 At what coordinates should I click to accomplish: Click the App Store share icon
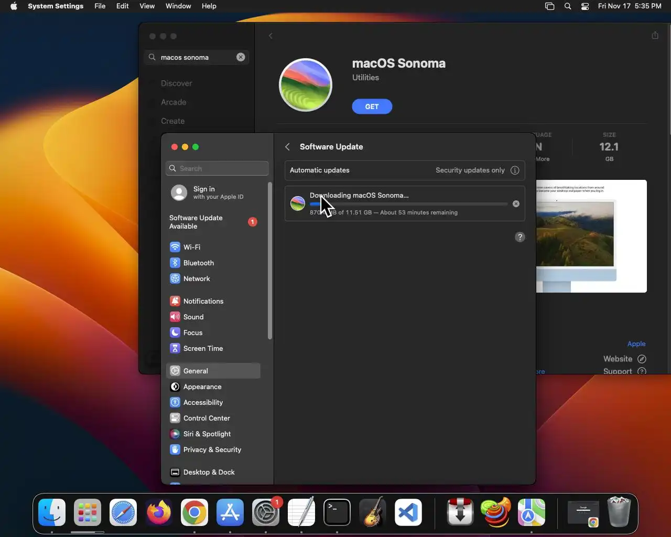click(x=655, y=35)
